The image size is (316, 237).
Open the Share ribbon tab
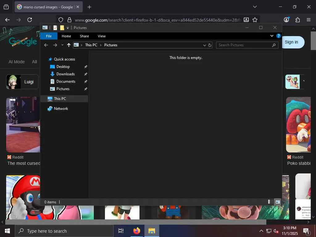pyautogui.click(x=84, y=36)
